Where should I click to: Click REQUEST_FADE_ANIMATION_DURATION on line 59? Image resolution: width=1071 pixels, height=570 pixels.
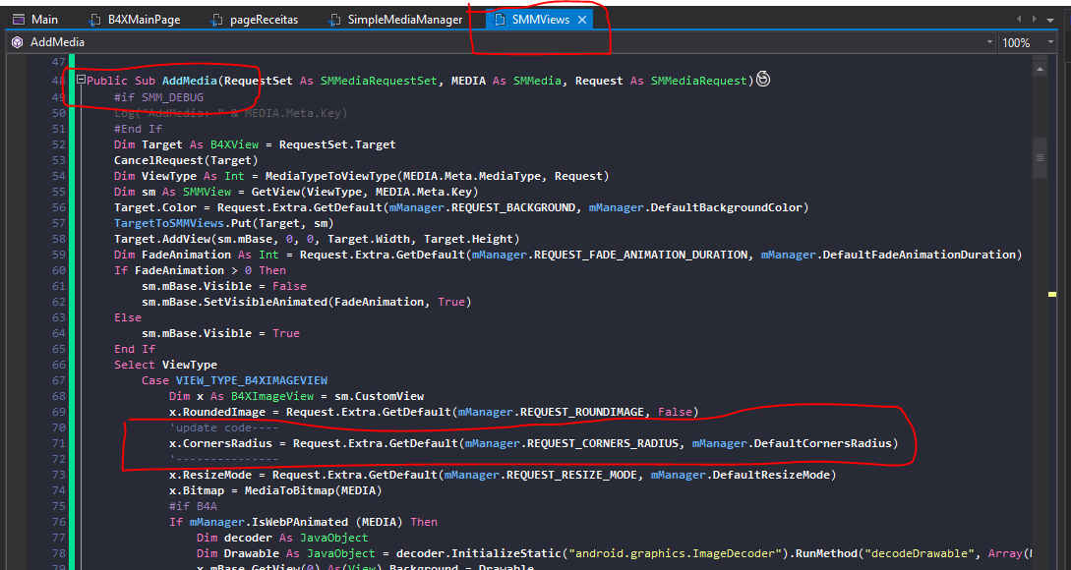(640, 255)
